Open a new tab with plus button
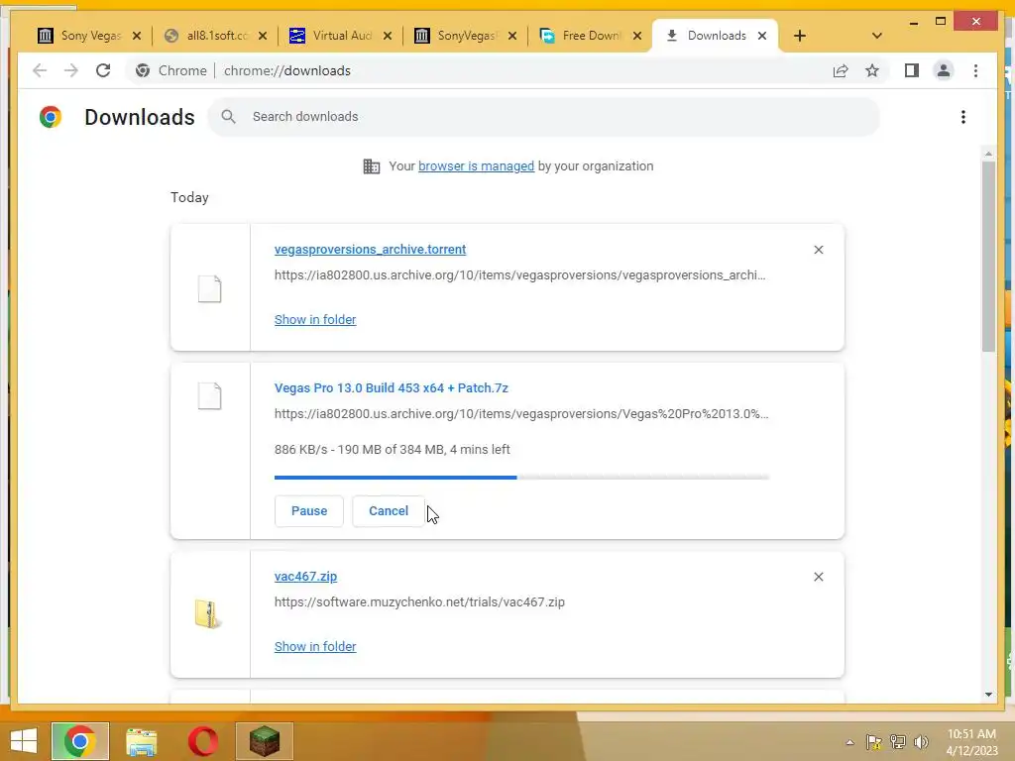 click(800, 36)
